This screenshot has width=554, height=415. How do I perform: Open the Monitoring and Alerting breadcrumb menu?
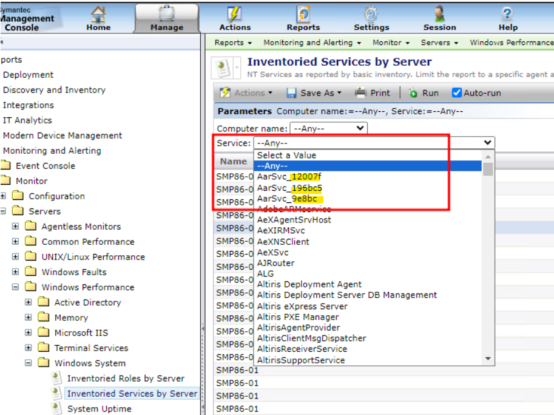[312, 43]
